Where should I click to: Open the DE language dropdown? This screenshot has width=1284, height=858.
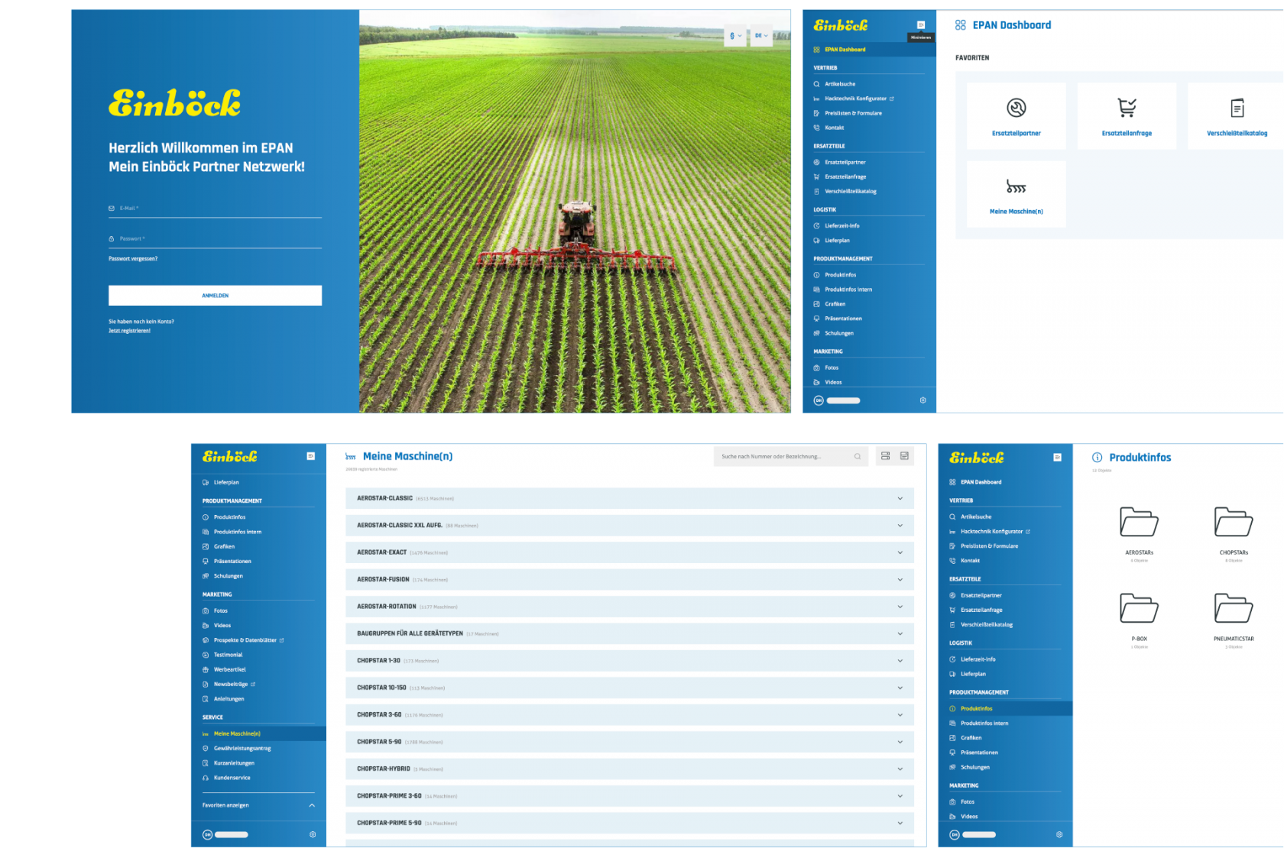click(761, 36)
